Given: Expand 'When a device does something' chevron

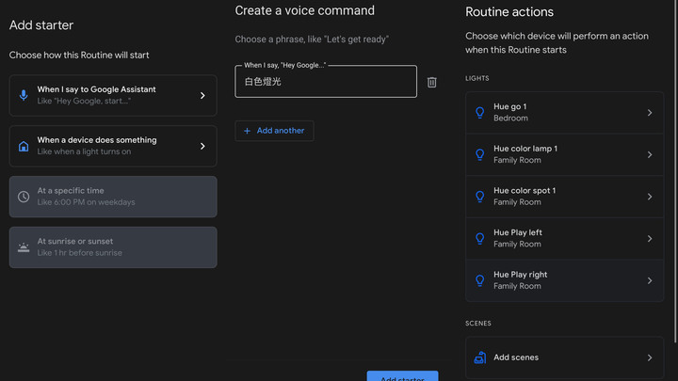Looking at the screenshot, I should tap(202, 146).
